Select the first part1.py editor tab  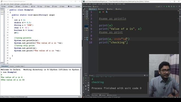pyautogui.click(x=93, y=9)
